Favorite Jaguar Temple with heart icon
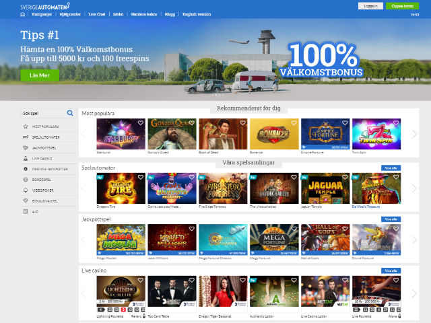This screenshot has height=323, width=431. (345, 177)
